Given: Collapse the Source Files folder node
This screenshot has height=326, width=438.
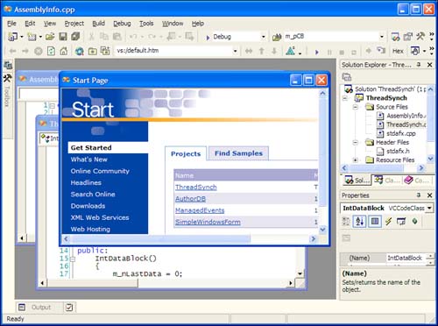Looking at the screenshot, I should point(356,107).
